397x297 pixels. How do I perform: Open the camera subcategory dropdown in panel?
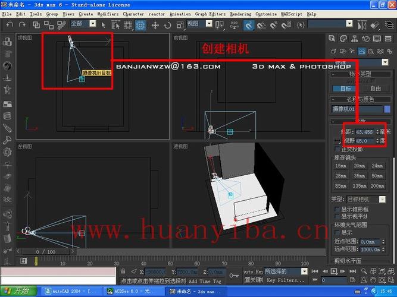(385, 62)
